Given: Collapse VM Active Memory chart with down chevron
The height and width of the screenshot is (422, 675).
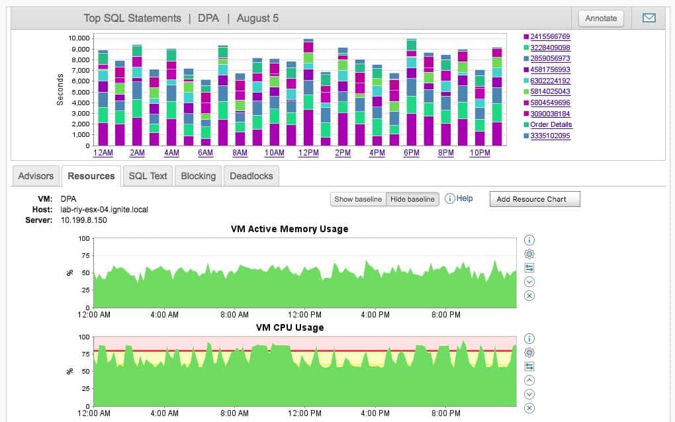Looking at the screenshot, I should click(x=529, y=282).
